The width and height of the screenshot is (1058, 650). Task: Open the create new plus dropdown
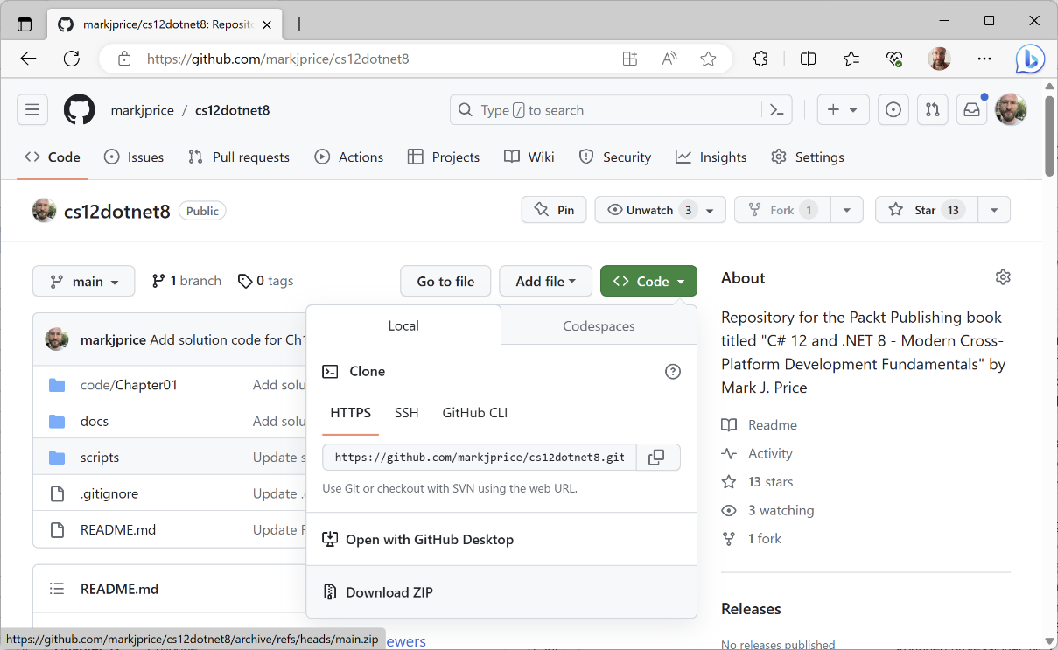[x=843, y=110]
